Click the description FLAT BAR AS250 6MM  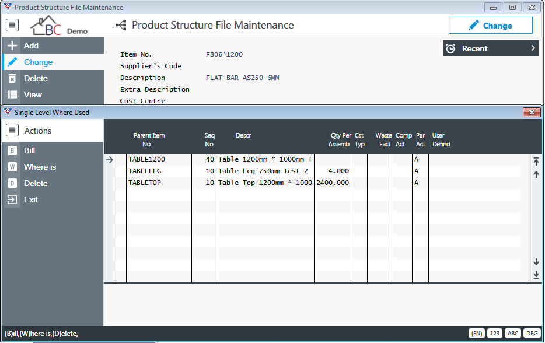point(243,78)
